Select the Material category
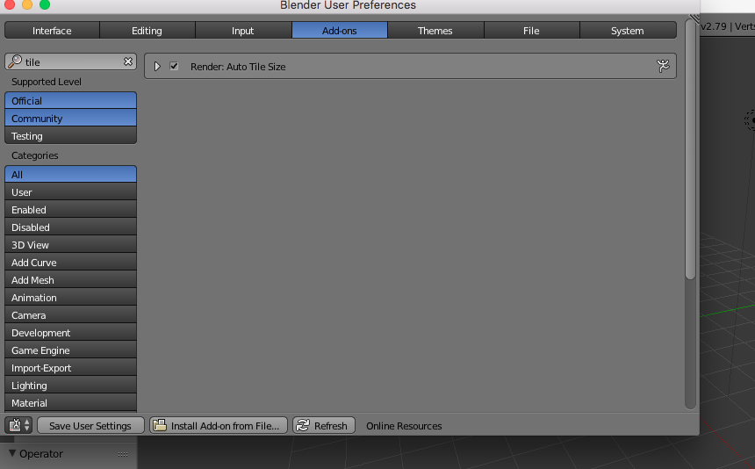 tap(71, 403)
